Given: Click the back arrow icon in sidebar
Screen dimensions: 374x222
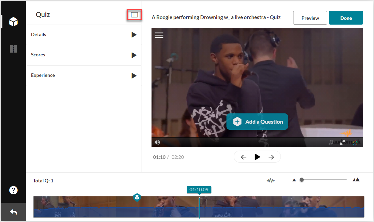Looking at the screenshot, I should pos(13,212).
